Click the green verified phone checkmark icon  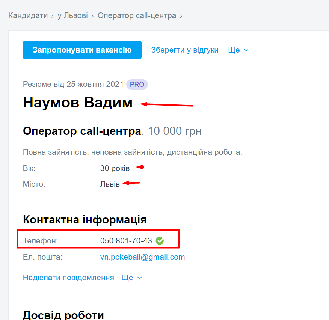point(160,241)
